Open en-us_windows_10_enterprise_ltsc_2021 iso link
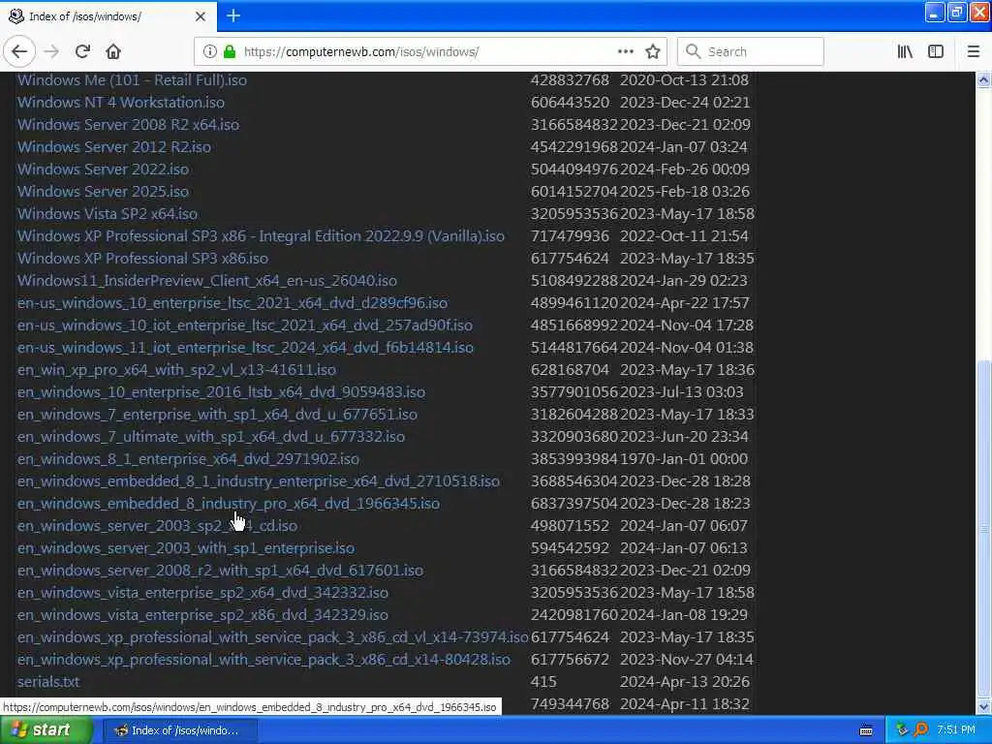 [232, 303]
